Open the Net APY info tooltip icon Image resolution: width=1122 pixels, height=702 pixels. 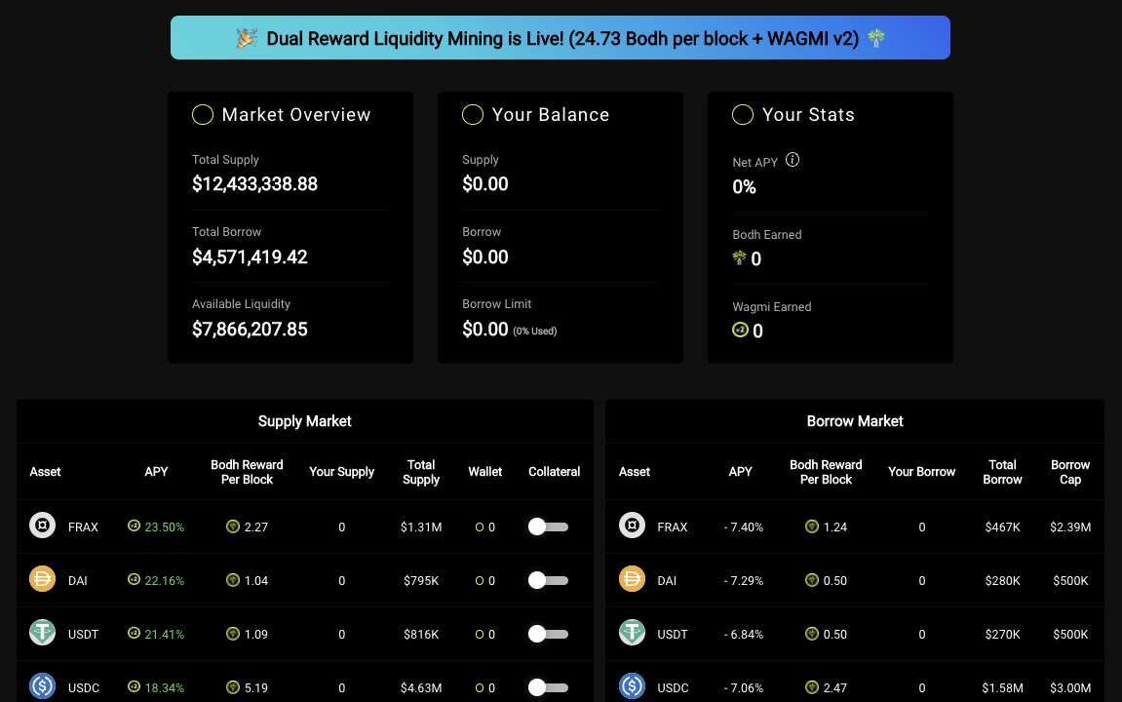pyautogui.click(x=792, y=159)
